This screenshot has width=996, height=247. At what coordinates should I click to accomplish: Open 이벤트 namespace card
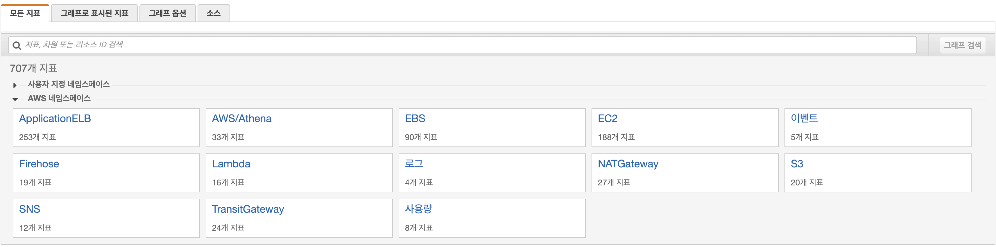(878, 128)
